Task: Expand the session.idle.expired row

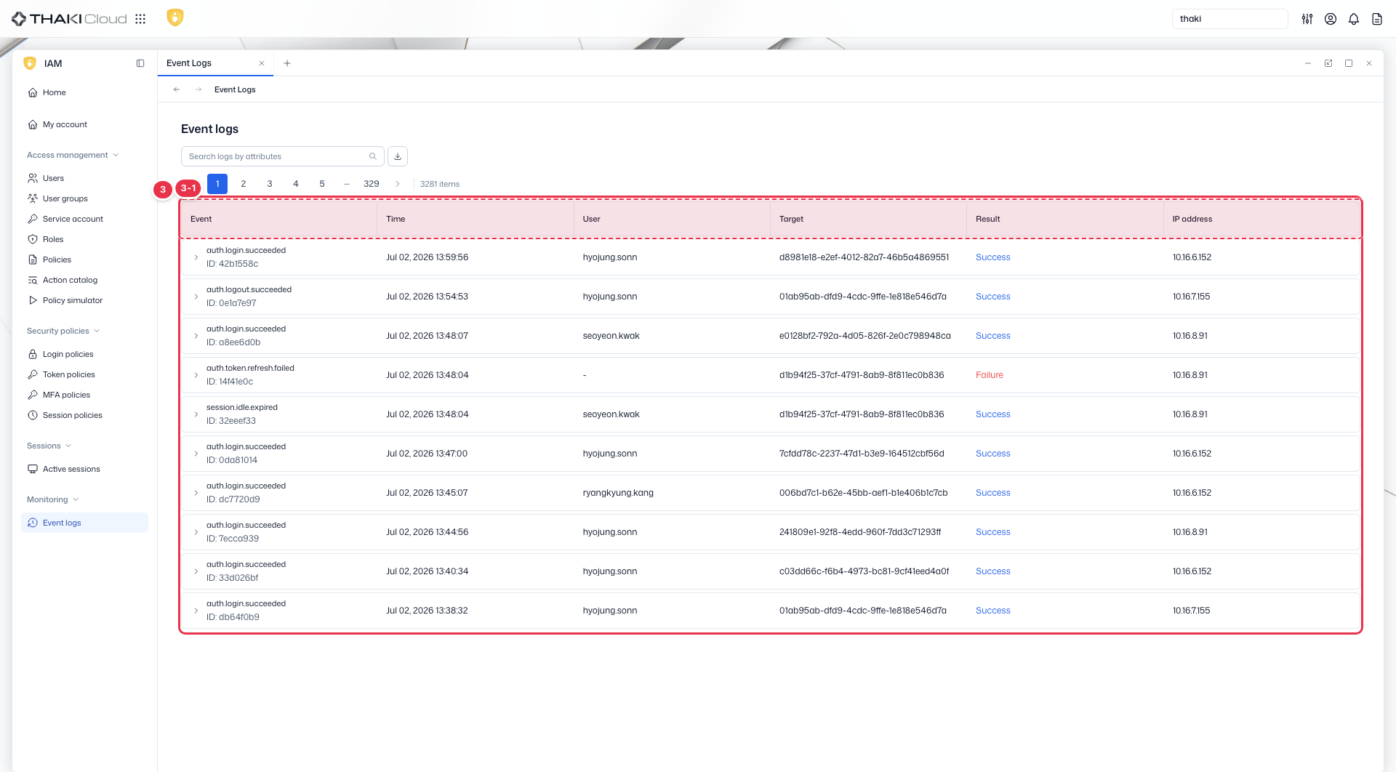Action: [x=196, y=414]
